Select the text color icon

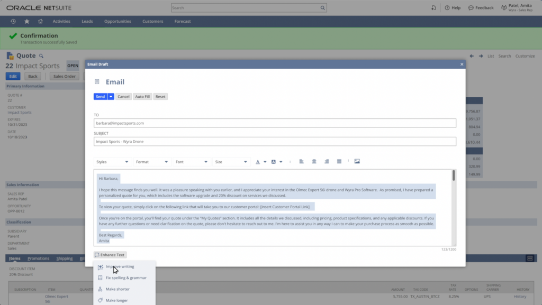click(x=257, y=161)
